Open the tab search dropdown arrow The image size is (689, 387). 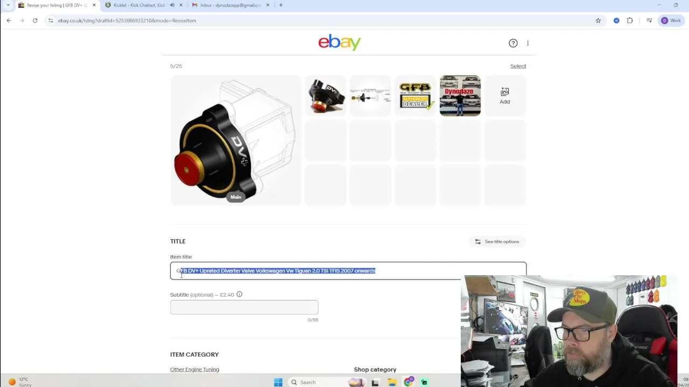click(x=8, y=5)
